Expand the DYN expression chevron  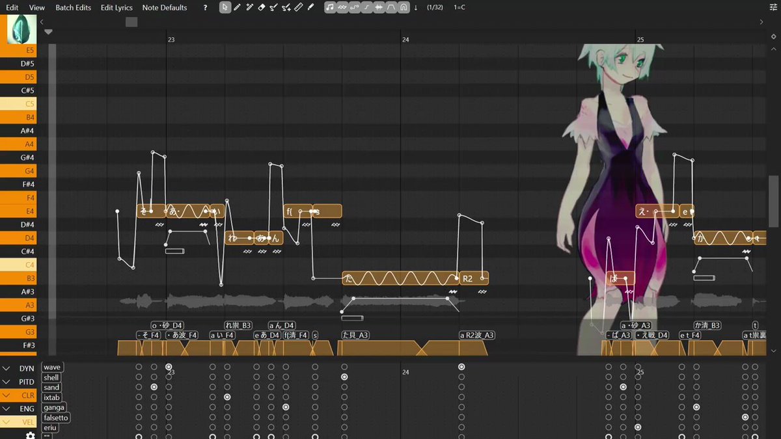7,368
